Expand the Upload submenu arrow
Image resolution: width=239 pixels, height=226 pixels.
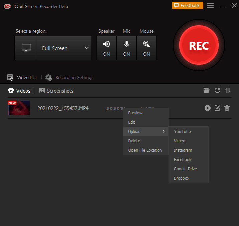pyautogui.click(x=164, y=131)
